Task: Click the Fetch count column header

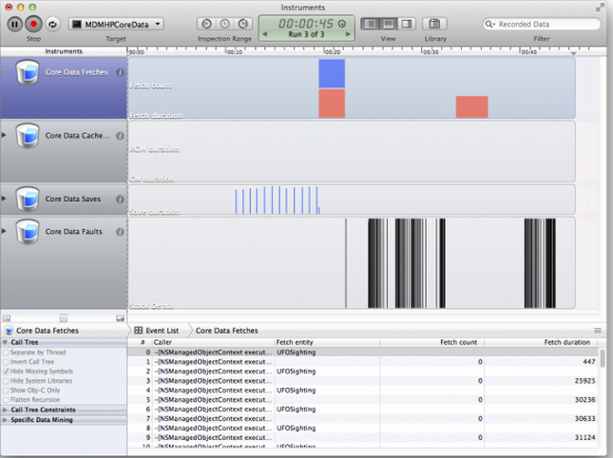Action: 458,341
